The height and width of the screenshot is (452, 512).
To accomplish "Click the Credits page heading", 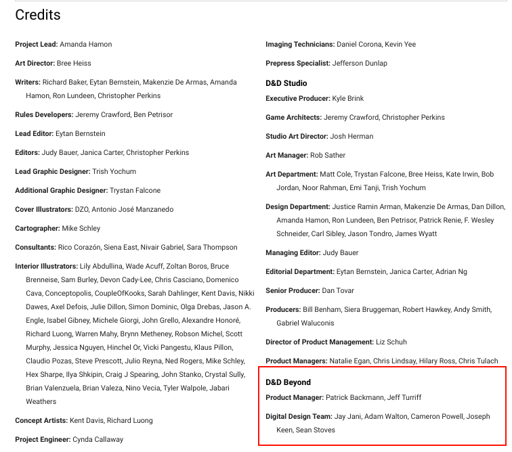I will tap(38, 15).
